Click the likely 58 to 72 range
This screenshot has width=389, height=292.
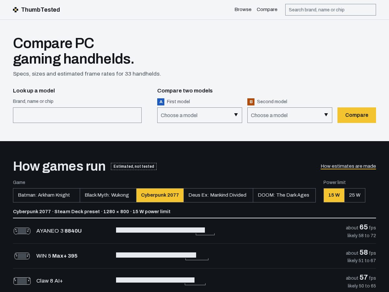click(x=362, y=236)
